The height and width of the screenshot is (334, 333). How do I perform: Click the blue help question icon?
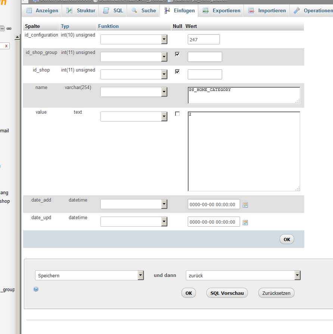pos(36,289)
